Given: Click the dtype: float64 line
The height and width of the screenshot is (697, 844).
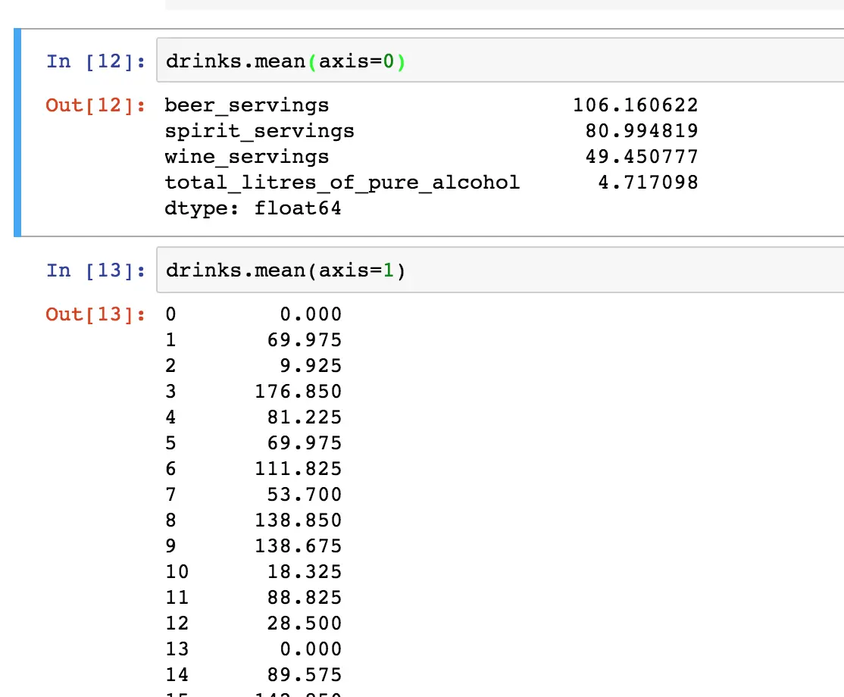Looking at the screenshot, I should [253, 208].
